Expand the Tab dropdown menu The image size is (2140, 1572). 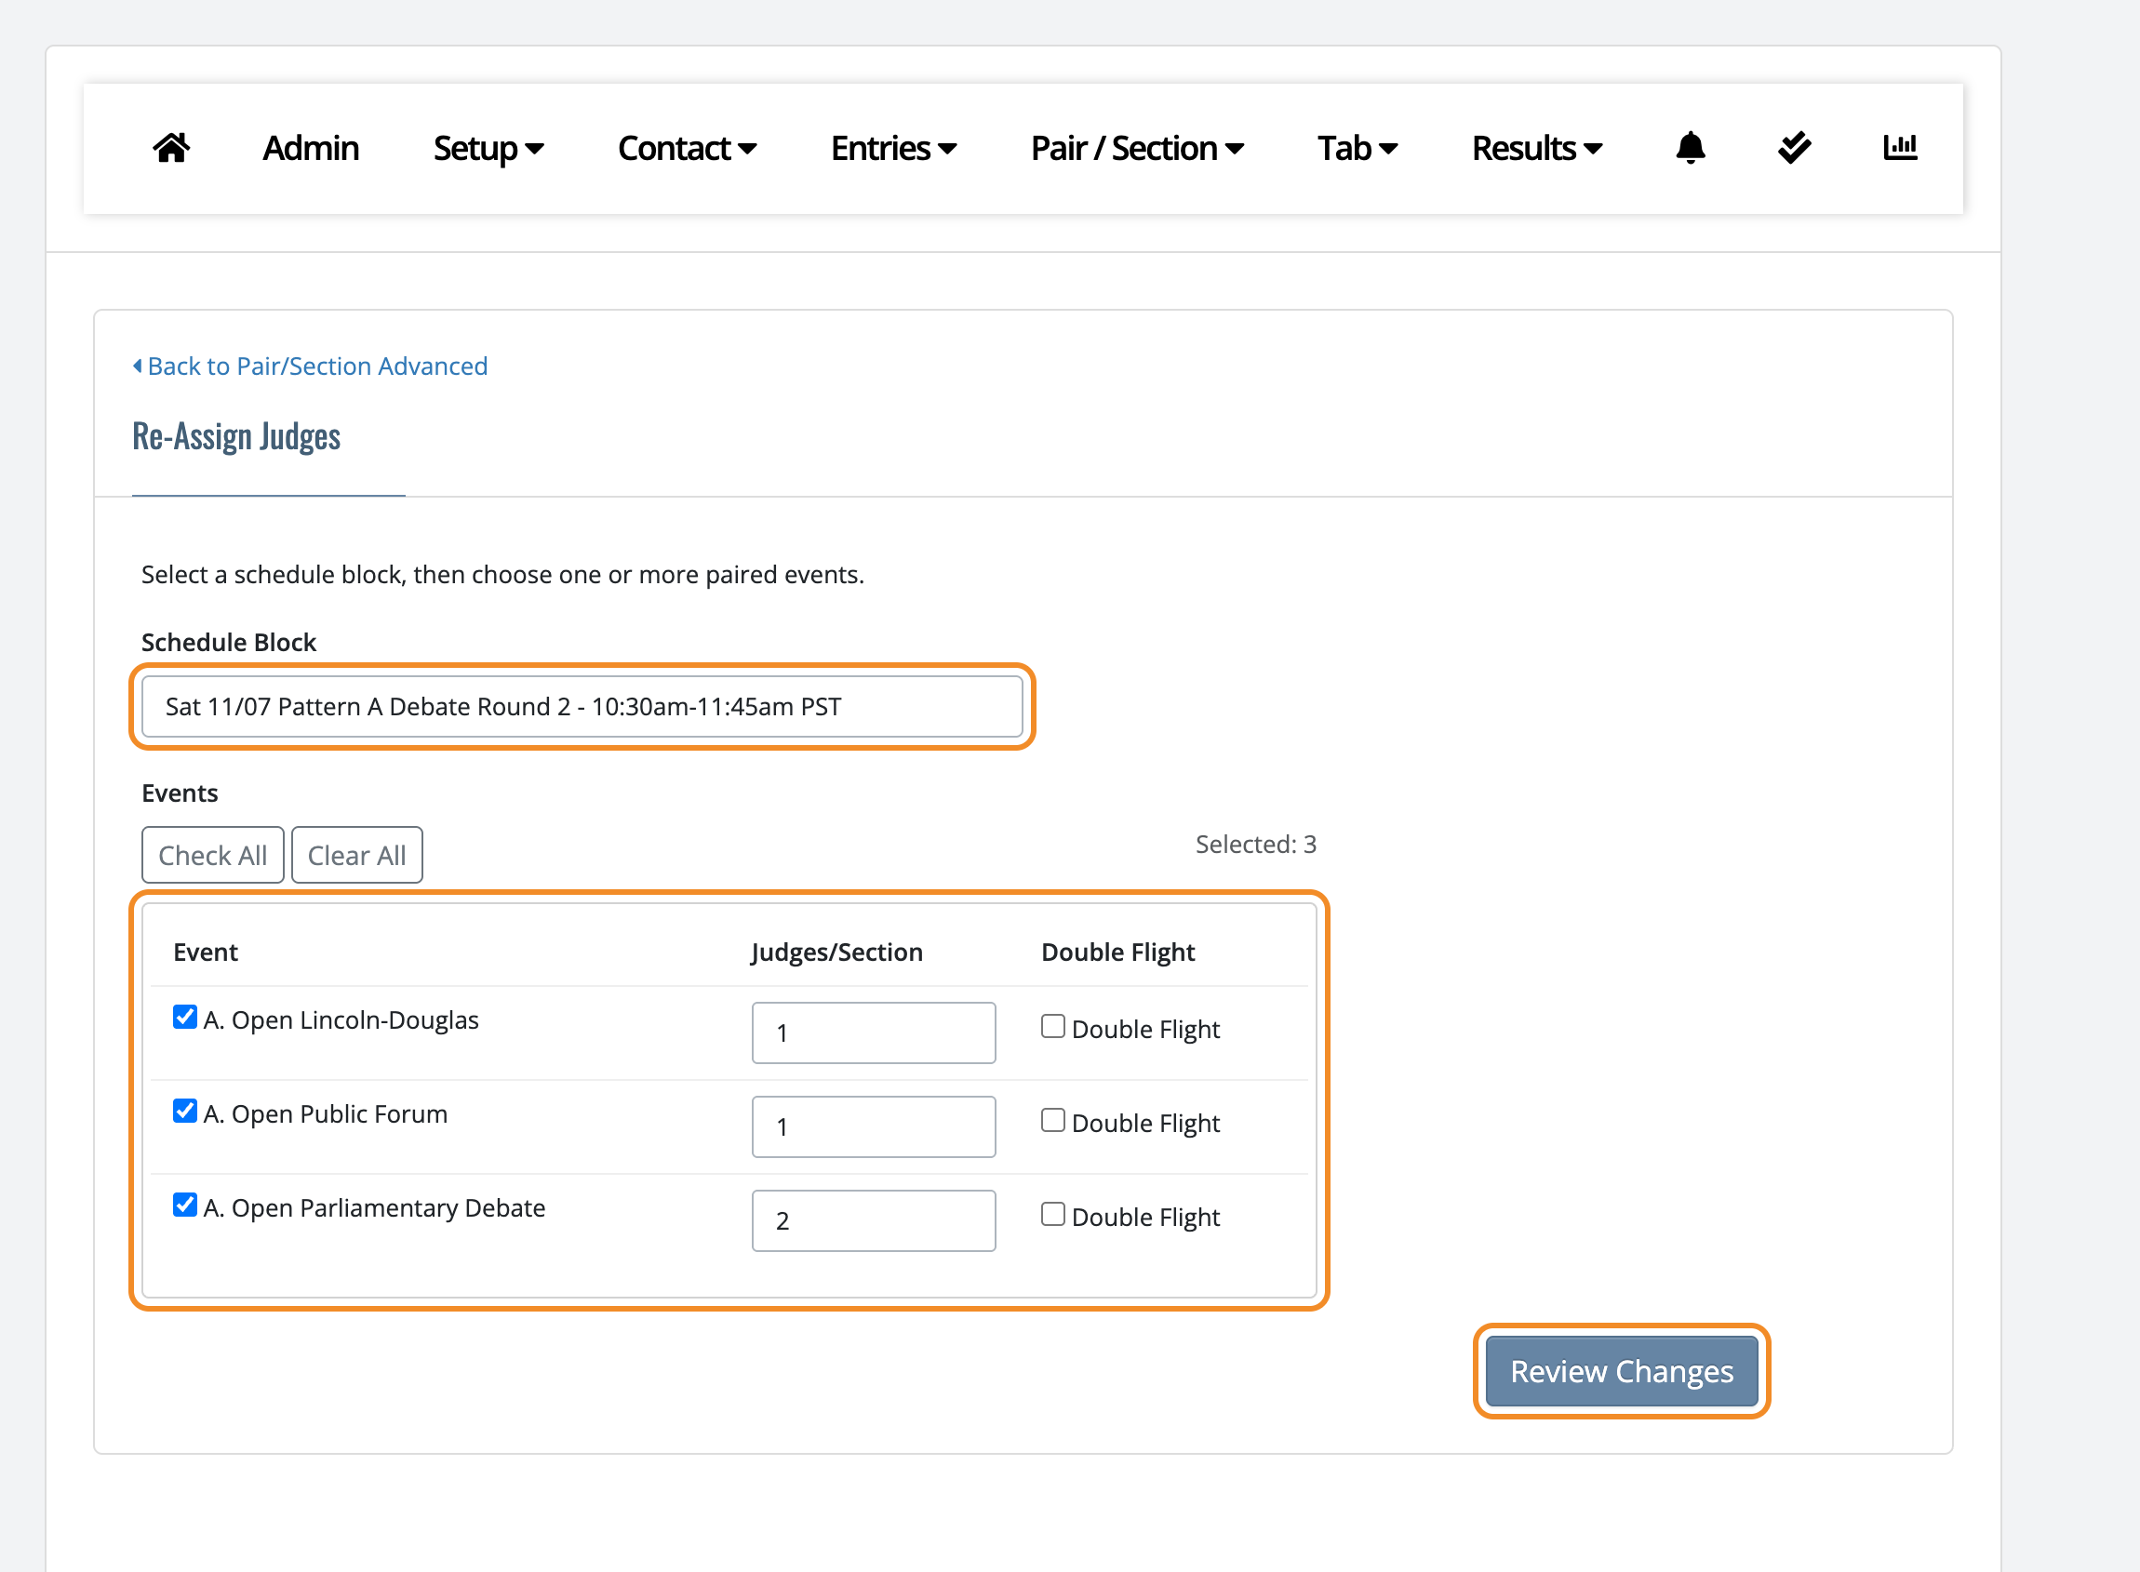pyautogui.click(x=1358, y=148)
